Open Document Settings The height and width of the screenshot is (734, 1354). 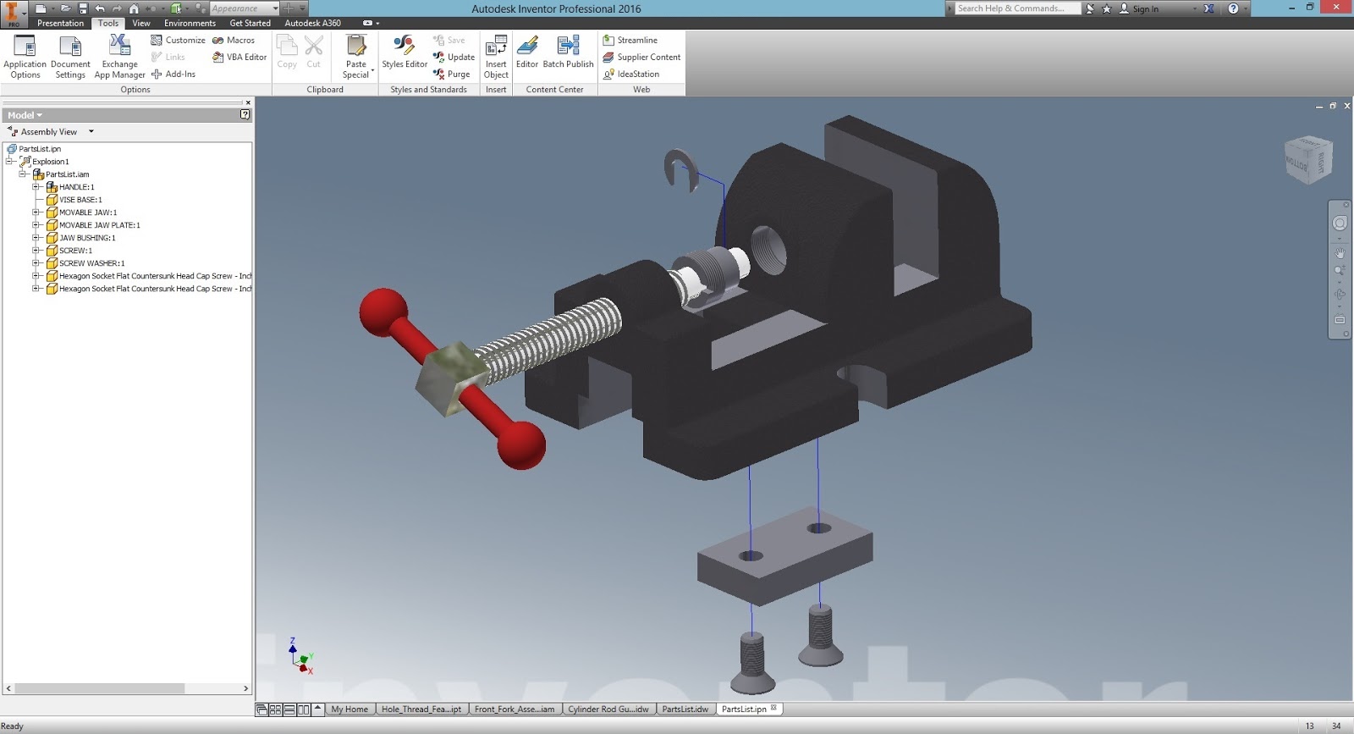[x=70, y=57]
